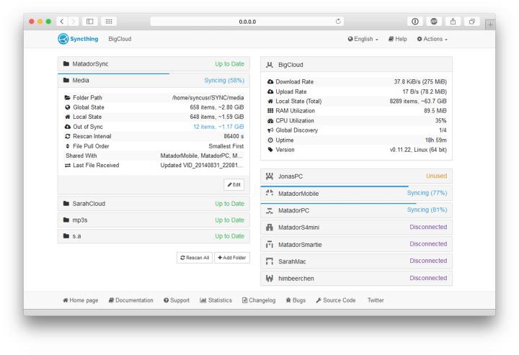Open the English language dropdown
Image resolution: width=519 pixels, height=355 pixels.
pos(363,39)
